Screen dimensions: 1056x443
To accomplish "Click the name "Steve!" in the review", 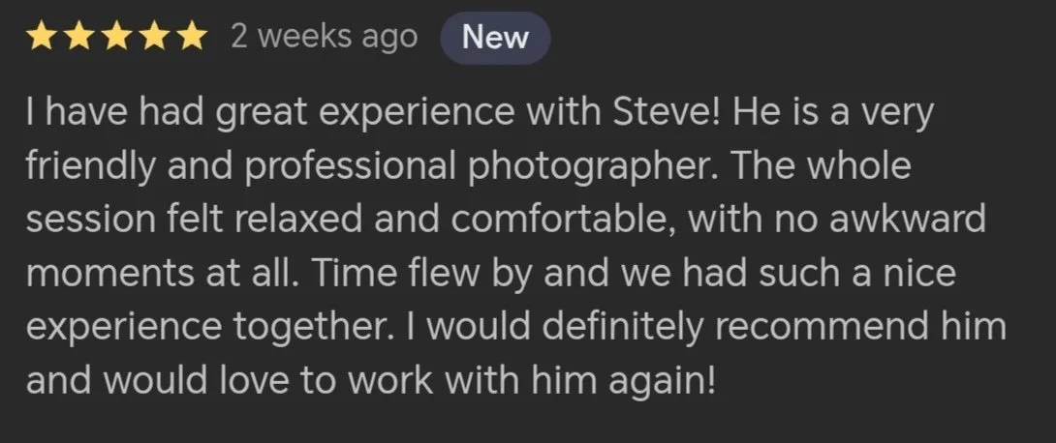I will click(668, 112).
